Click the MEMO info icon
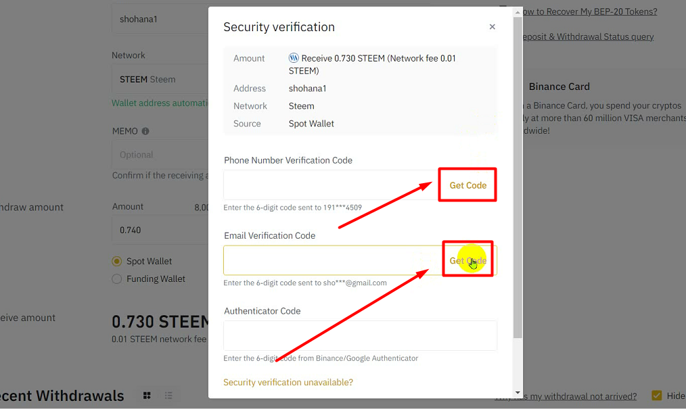Image resolution: width=686 pixels, height=409 pixels. tap(145, 131)
